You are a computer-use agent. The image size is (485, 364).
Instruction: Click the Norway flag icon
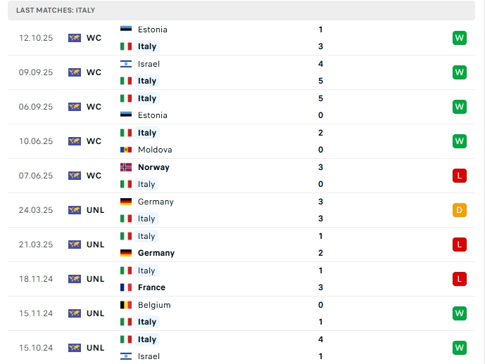126,167
